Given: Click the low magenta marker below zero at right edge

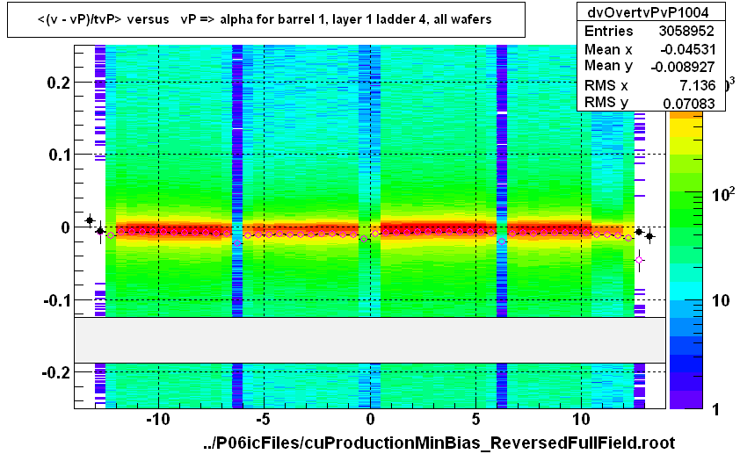Looking at the screenshot, I should point(639,260).
